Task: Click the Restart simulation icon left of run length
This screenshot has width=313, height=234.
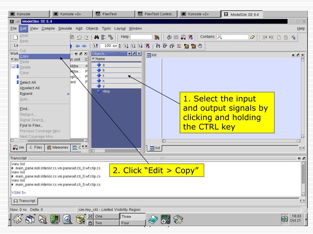Action: coord(95,46)
